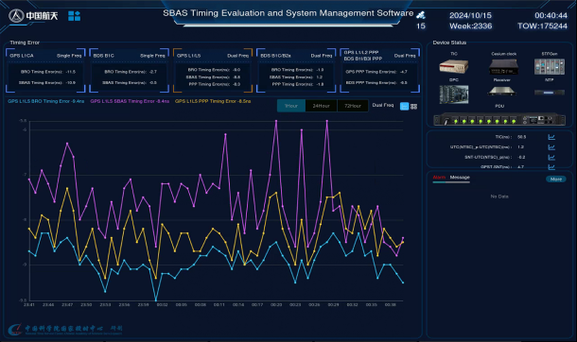Select the PDU power strip image
Viewport: 577px width, 342px height.
(499, 120)
